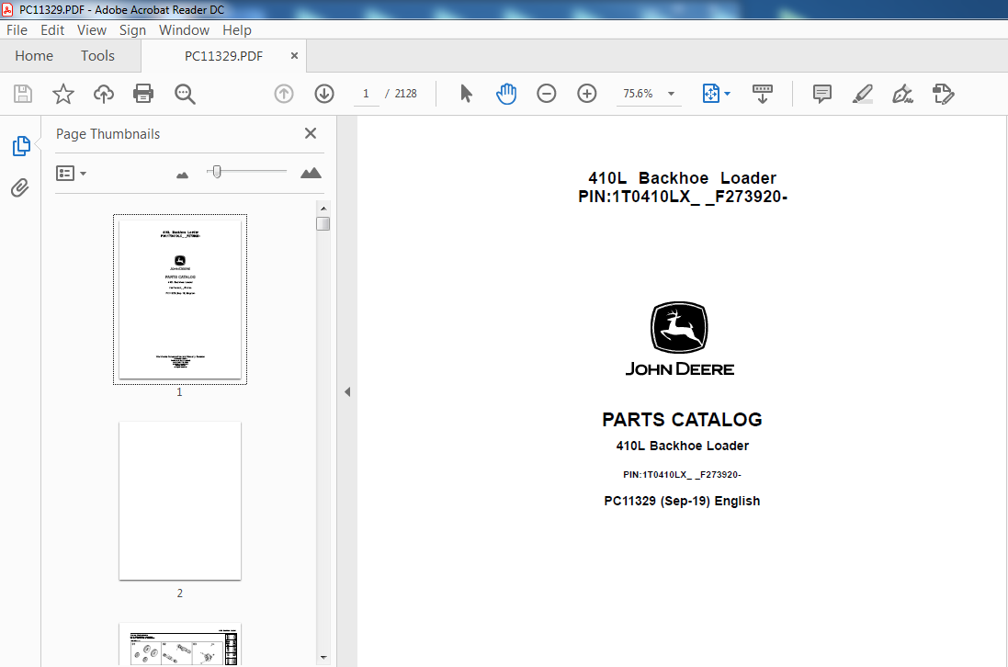Click the John Deere logo on page
The height and width of the screenshot is (667, 1008).
click(x=679, y=339)
